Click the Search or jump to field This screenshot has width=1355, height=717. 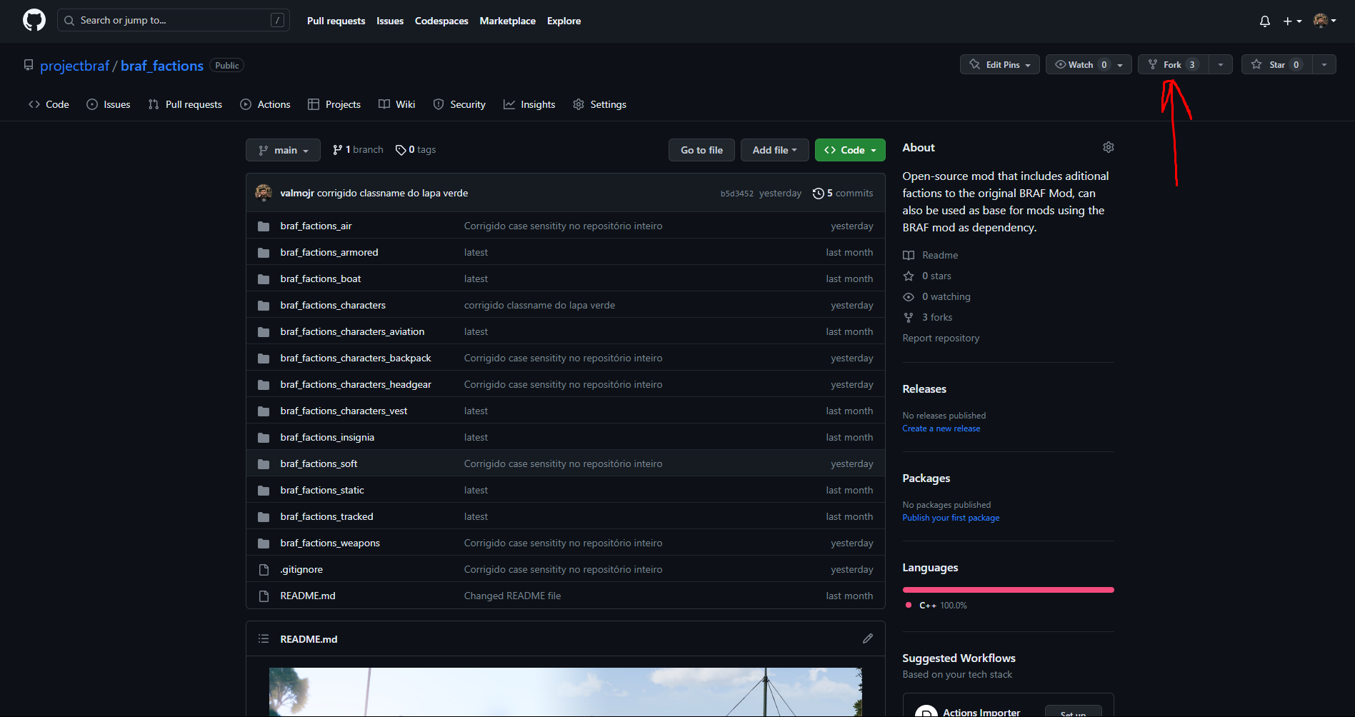[174, 21]
